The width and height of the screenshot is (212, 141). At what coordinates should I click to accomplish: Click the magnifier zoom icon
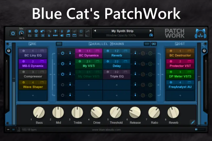click(68, 31)
